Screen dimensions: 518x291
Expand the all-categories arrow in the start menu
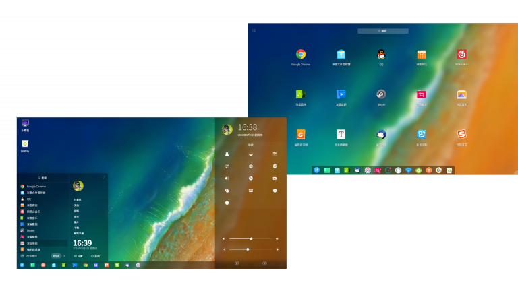coord(64,256)
